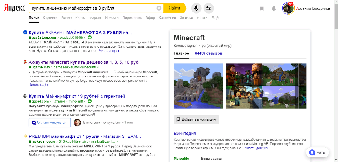The width and height of the screenshot is (338, 162).
Task: Select the Главное tab in Minecraft panel
Action: click(181, 53)
